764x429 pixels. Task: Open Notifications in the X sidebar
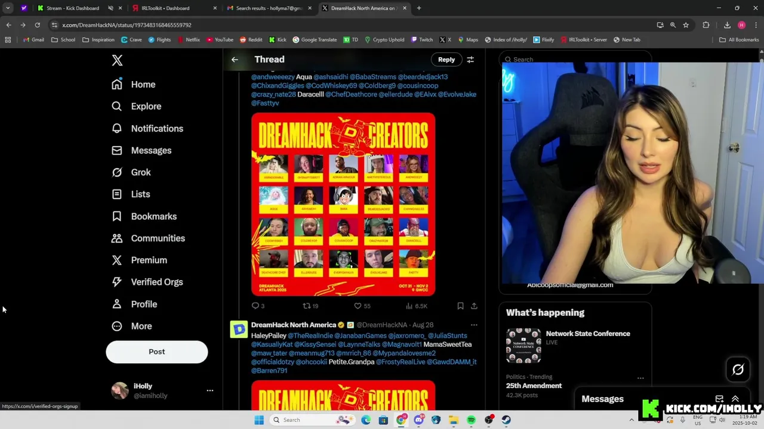[x=147, y=128]
